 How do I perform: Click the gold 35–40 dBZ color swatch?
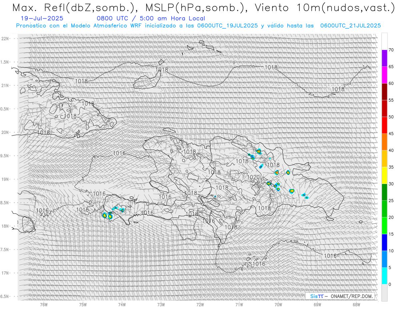(384, 159)
